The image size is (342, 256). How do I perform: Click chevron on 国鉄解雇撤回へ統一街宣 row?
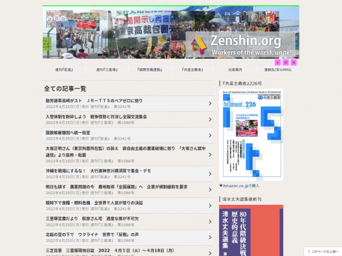click(210, 135)
